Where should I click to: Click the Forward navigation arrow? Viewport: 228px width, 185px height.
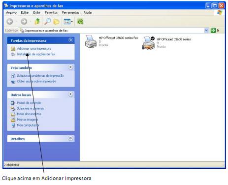[x=24, y=22]
